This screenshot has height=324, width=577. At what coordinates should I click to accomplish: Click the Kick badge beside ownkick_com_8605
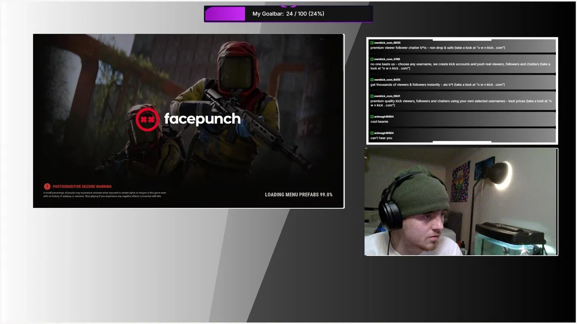(372, 43)
